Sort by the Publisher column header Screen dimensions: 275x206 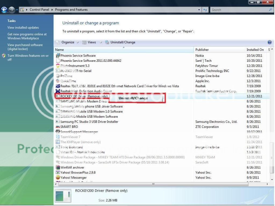coord(219,50)
